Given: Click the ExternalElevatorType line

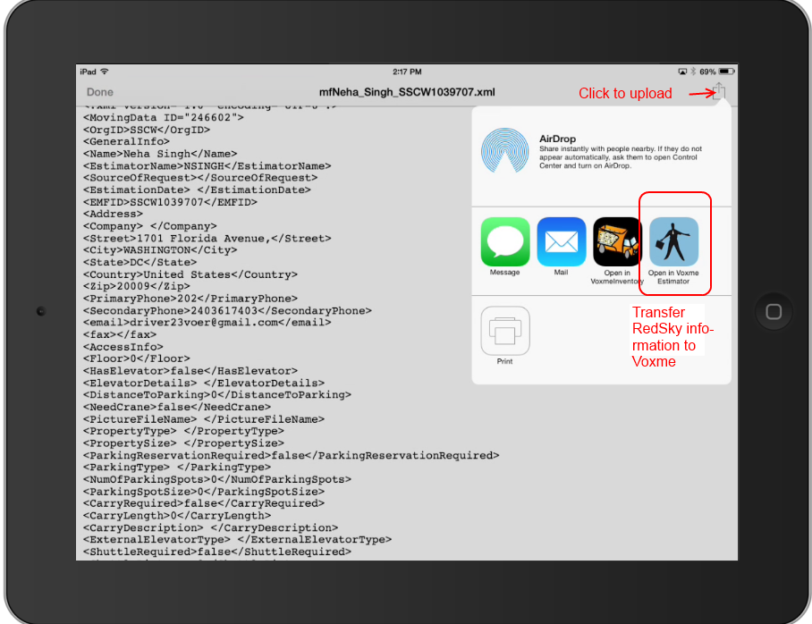Looking at the screenshot, I should pyautogui.click(x=237, y=540).
